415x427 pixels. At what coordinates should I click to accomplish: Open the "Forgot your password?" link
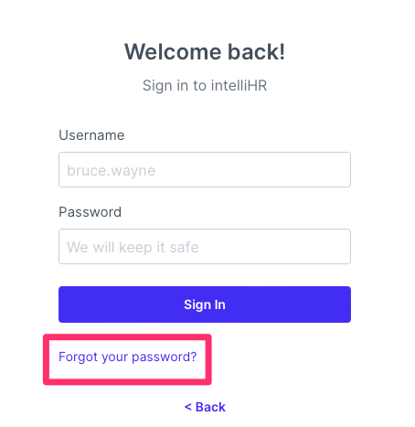128,357
